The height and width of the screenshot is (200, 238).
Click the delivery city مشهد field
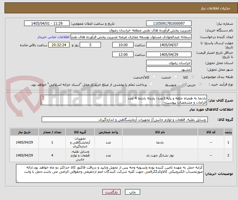coord(169,69)
